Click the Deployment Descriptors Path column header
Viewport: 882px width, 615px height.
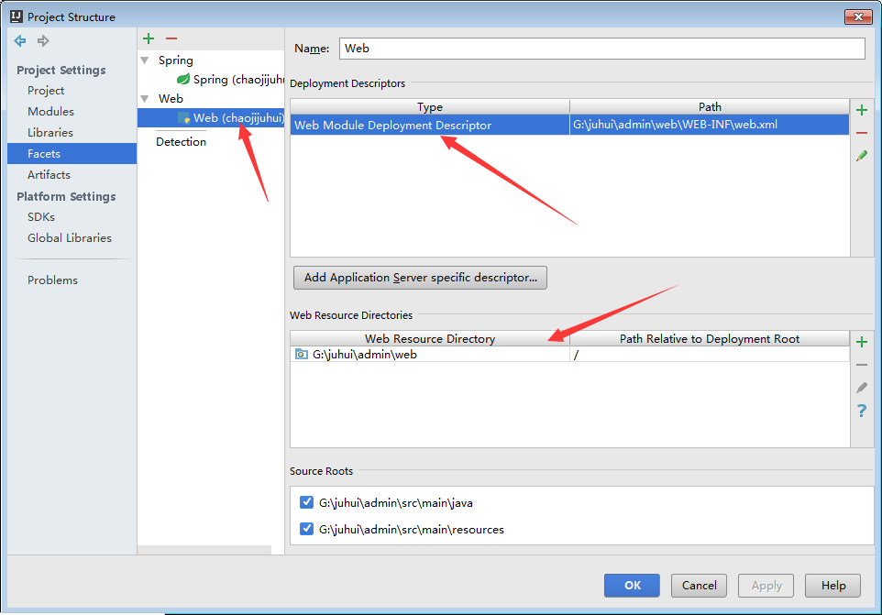pyautogui.click(x=710, y=107)
